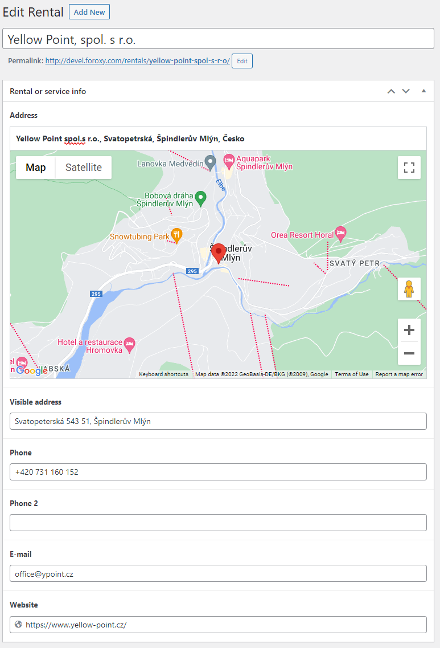
Task: Click globe icon in Website field
Action: pos(18,625)
